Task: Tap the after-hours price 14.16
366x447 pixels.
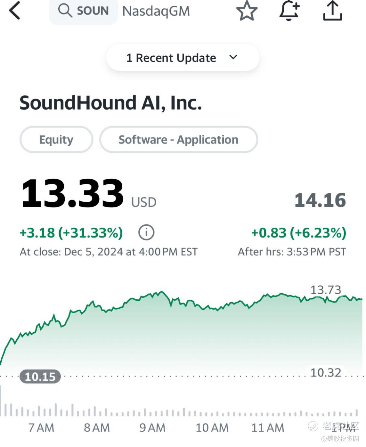Action: 320,200
